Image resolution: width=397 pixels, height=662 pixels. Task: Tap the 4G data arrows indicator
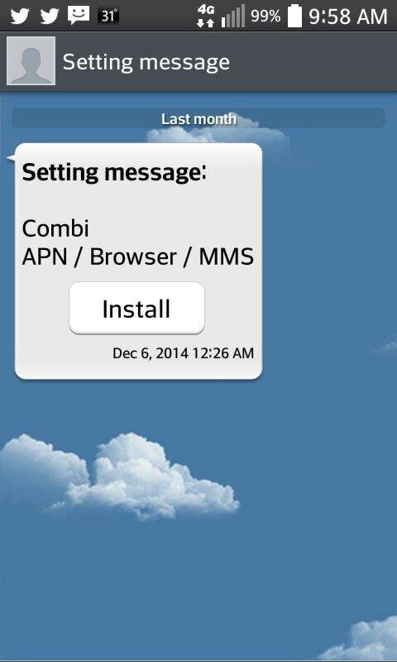(x=205, y=17)
